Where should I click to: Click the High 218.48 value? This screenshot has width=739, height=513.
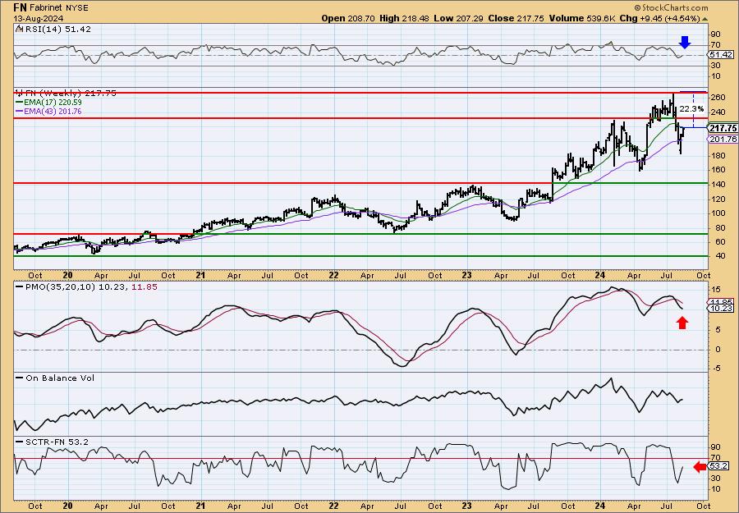[403, 18]
